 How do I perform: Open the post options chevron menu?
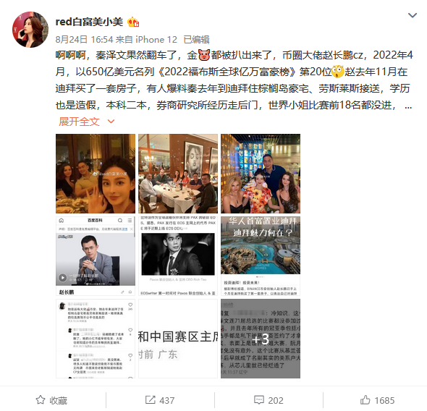413,15
